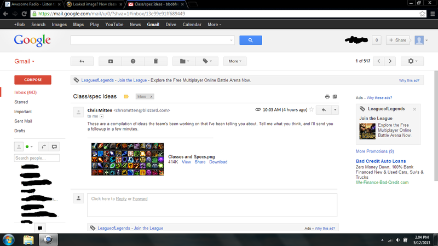Open Classes and Specs.png thumbnail
Viewport: 438px width, 246px height.
tap(128, 159)
